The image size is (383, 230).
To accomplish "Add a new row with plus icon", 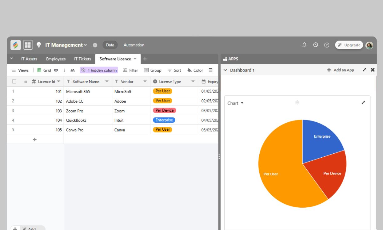I will pos(35,140).
